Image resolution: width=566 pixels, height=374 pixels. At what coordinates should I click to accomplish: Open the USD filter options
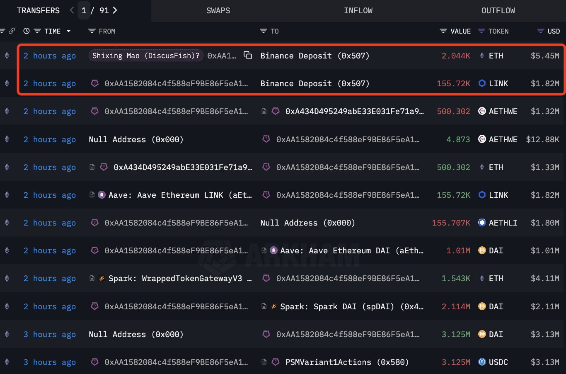540,31
